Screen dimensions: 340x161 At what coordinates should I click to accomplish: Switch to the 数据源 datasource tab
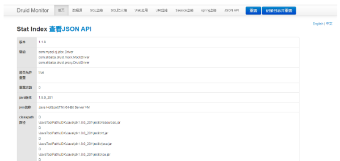pos(77,10)
